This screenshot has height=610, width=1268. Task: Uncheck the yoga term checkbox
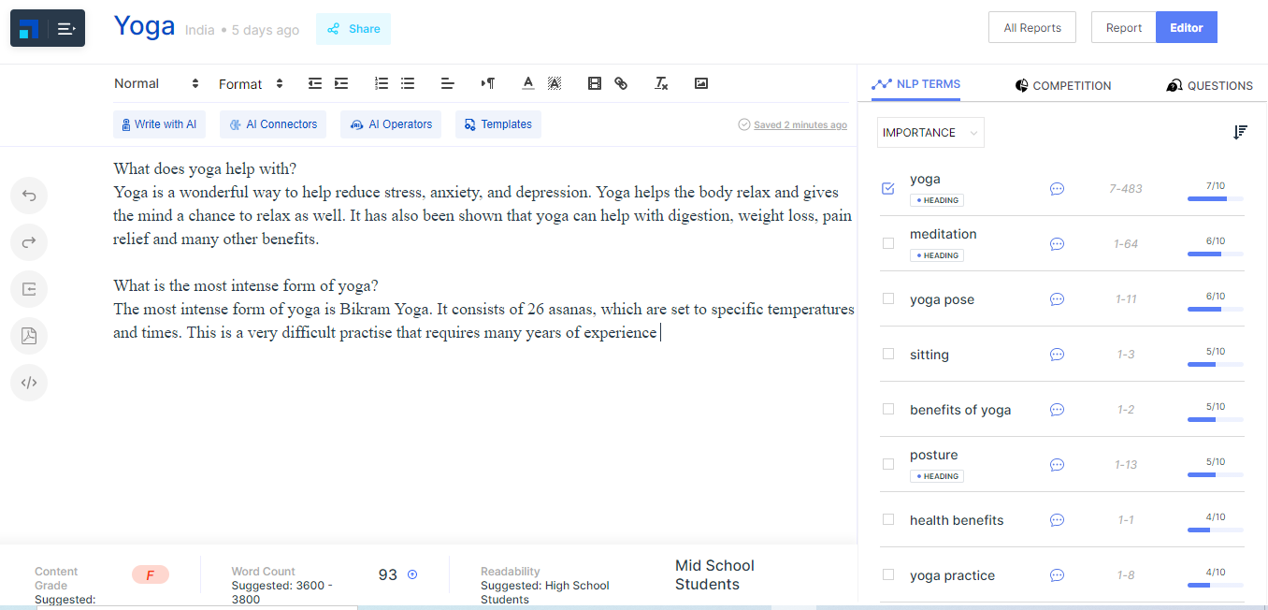888,188
